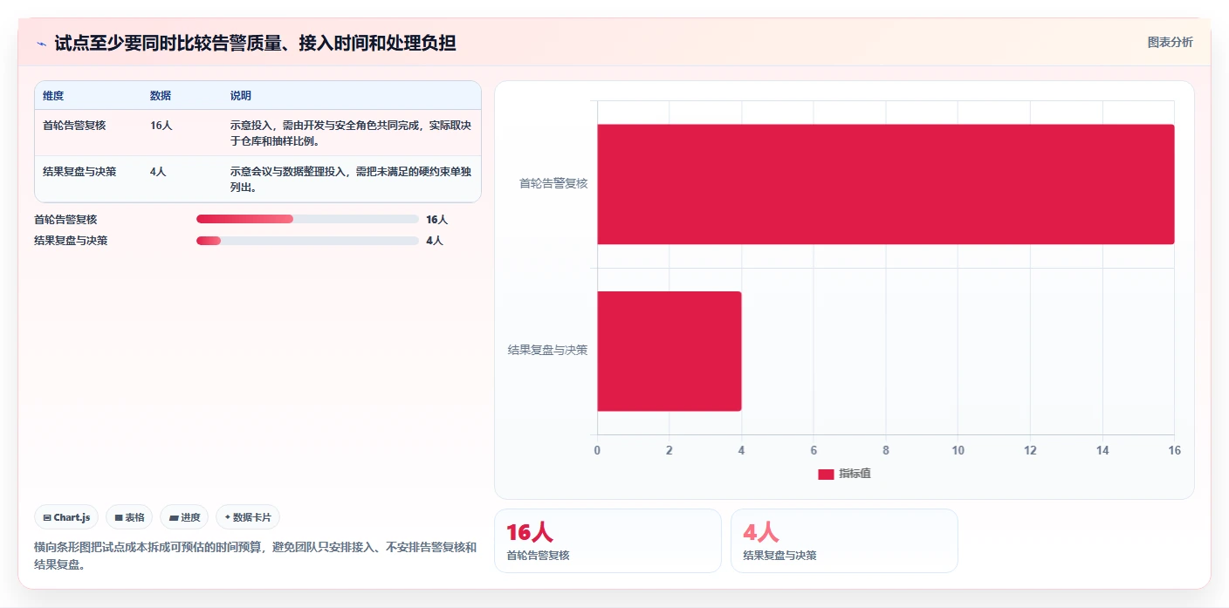
Task: Click the 说明 column header
Action: [241, 96]
